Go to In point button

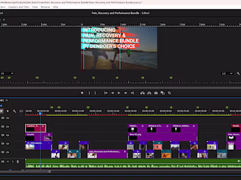106,93
